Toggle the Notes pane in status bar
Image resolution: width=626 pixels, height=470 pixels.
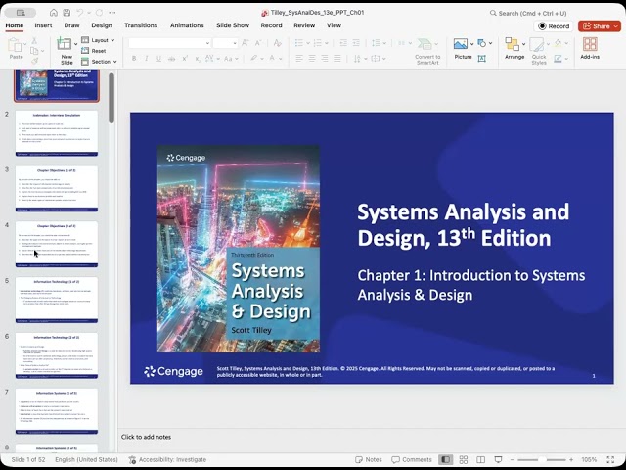369,459
